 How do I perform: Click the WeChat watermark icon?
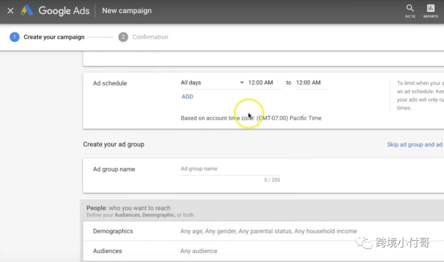364,243
